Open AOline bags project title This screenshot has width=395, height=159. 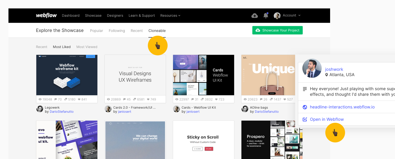(259, 108)
